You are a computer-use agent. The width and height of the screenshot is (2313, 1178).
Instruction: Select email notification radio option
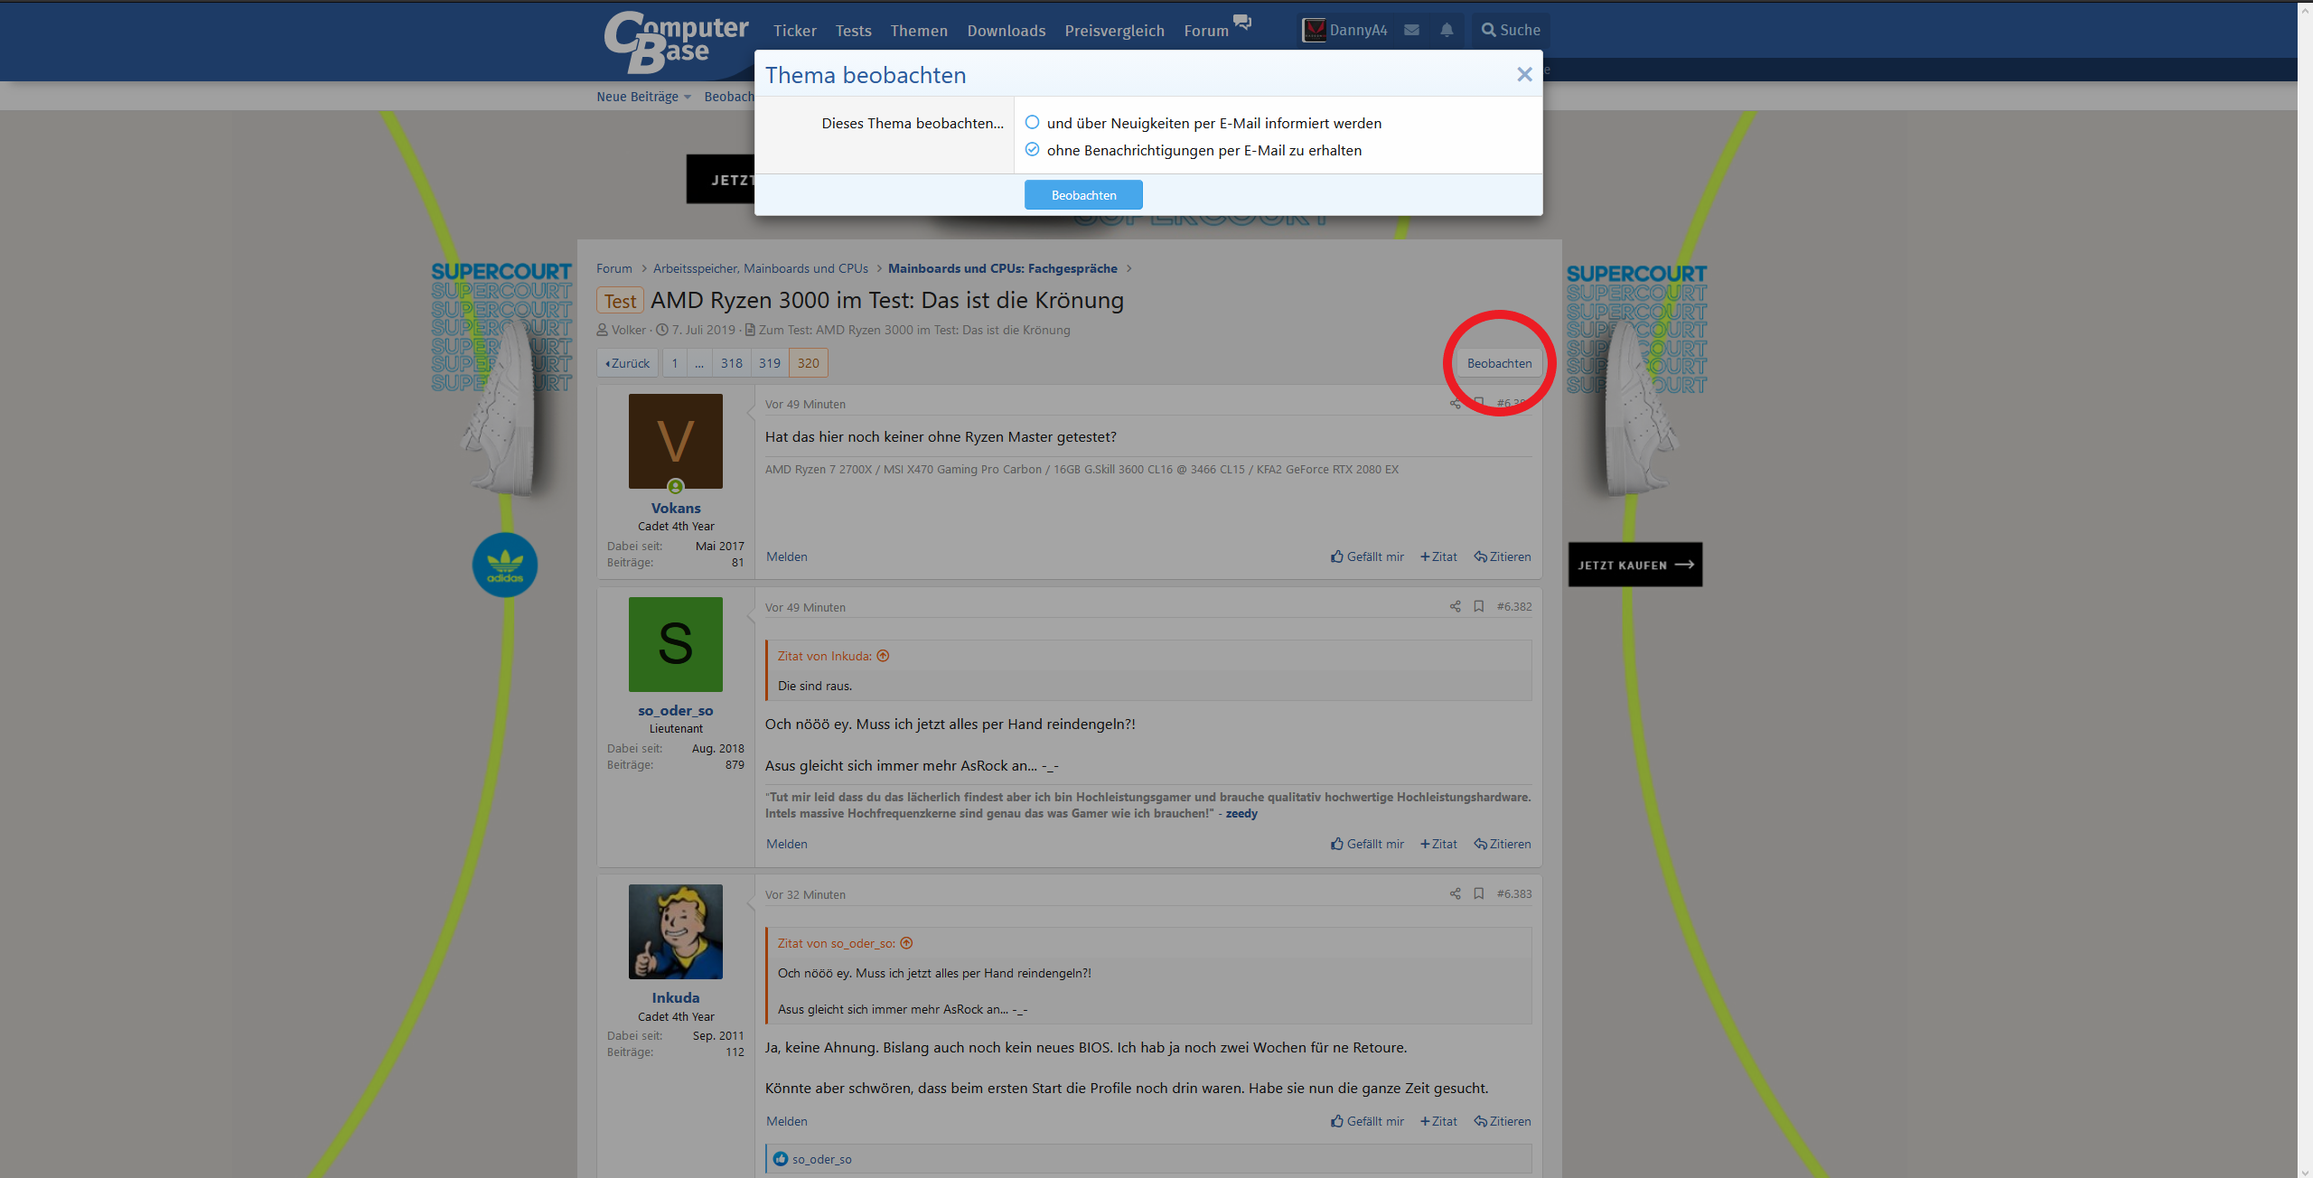(x=1032, y=122)
